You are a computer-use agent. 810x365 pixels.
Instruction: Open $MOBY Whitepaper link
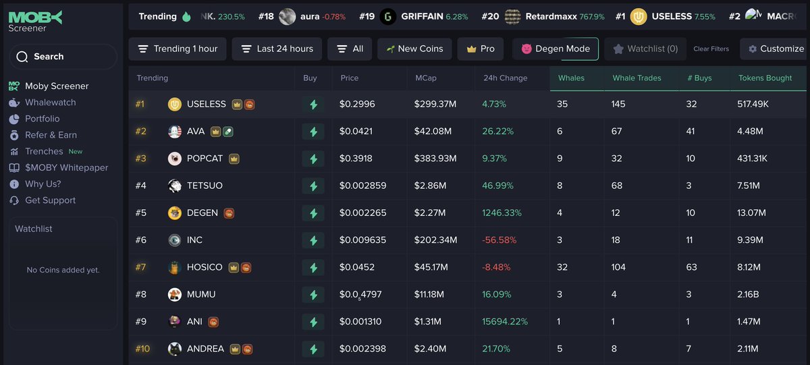(x=66, y=167)
